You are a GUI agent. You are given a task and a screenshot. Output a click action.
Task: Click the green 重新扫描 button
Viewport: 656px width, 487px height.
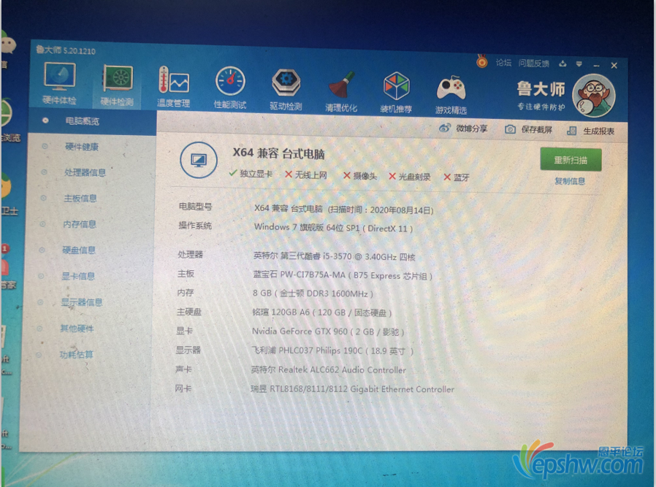[571, 160]
